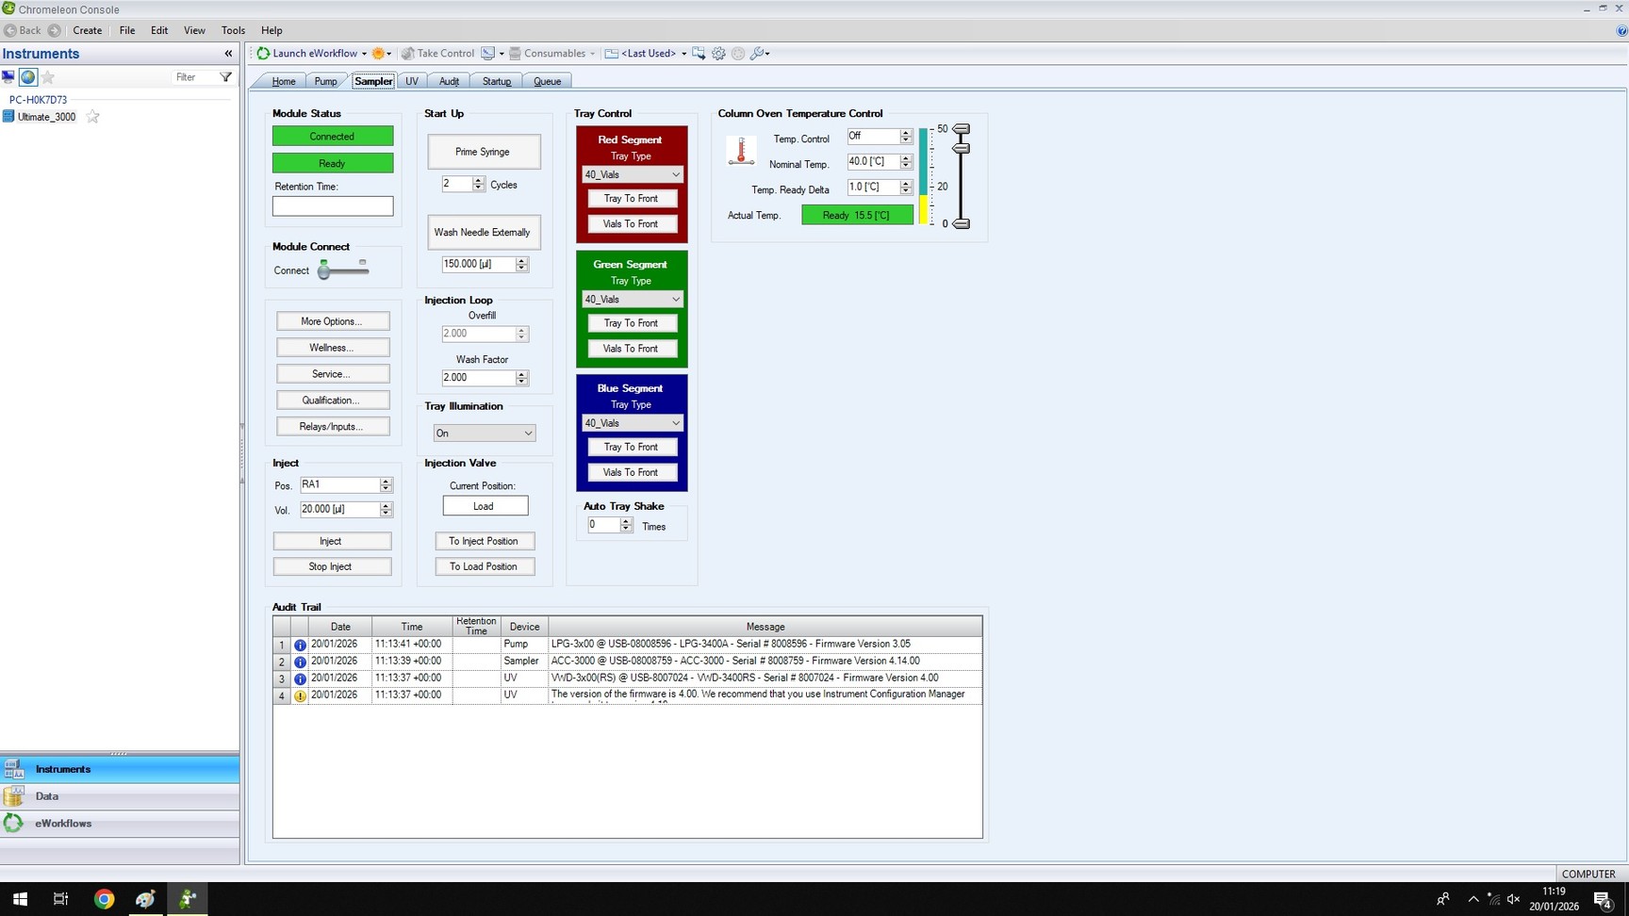The image size is (1629, 916).
Task: Click the Data section icon in the sidebar
Action: point(14,796)
